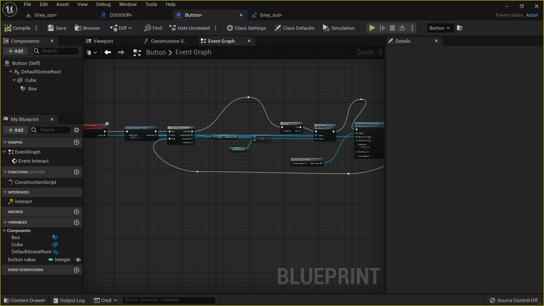Click the Actor parent class link

(x=532, y=15)
